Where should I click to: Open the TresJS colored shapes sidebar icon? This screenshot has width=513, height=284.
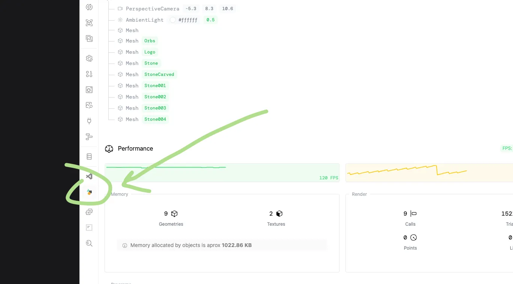click(x=89, y=192)
